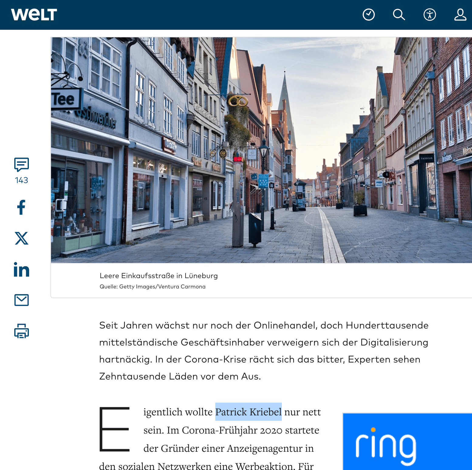The image size is (472, 470).
Task: Click the caption 'Leere Einkaufsstraße in Lüneburg'
Action: pos(159,276)
